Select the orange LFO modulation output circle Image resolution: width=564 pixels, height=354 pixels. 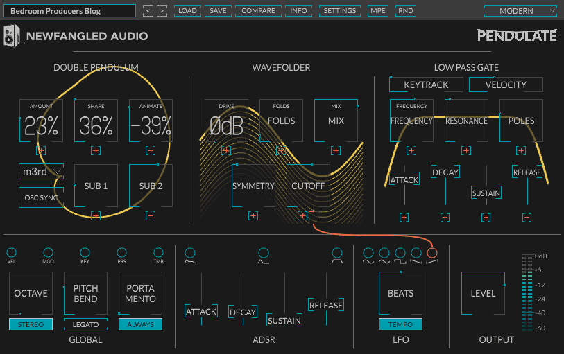point(433,254)
